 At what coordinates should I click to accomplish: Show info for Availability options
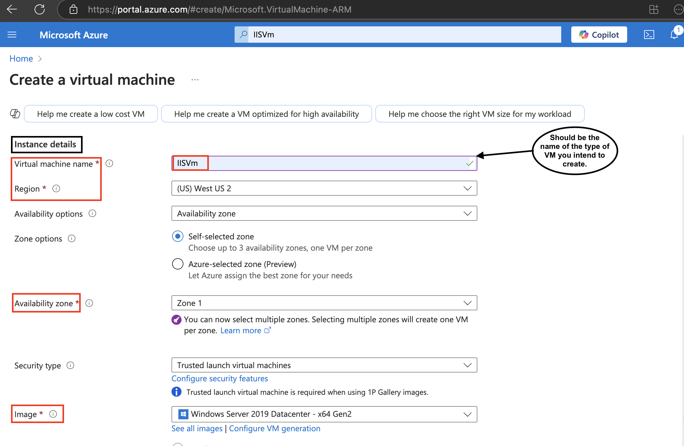pyautogui.click(x=92, y=214)
